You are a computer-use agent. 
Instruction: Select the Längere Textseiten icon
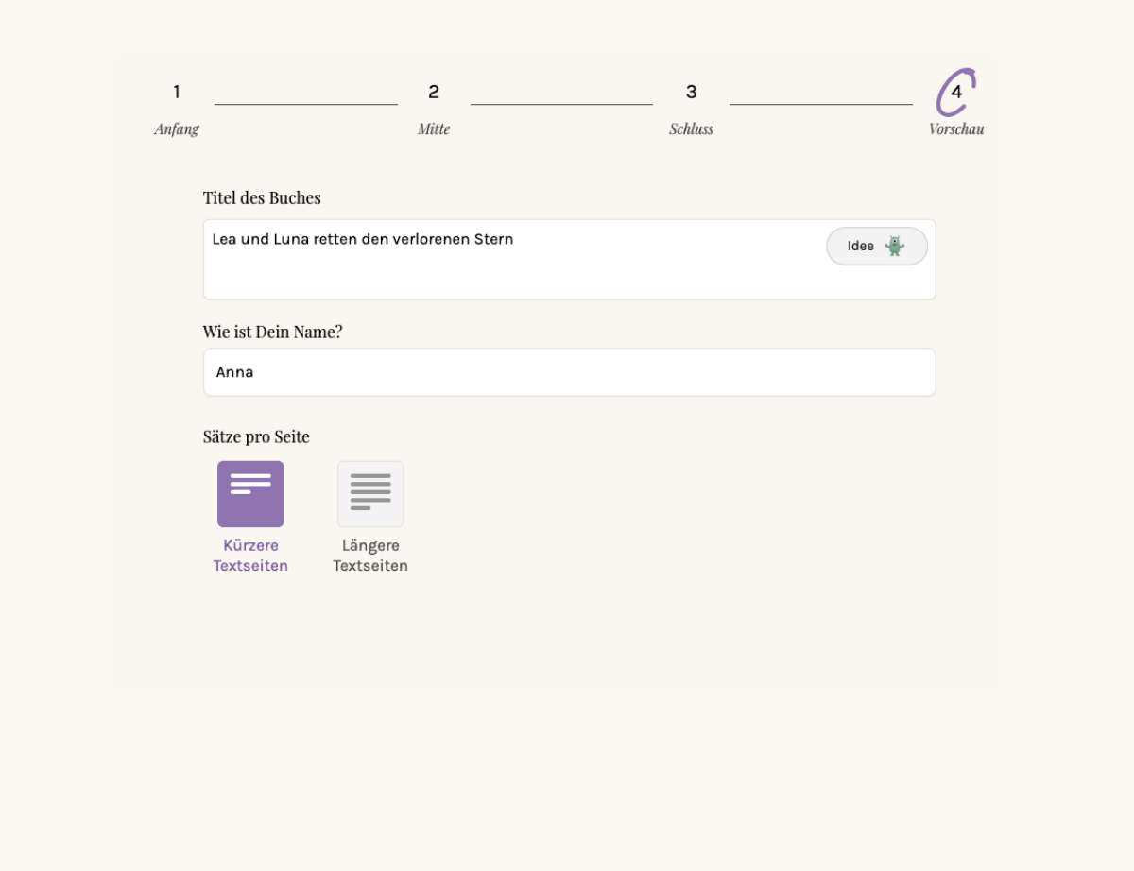click(x=370, y=494)
